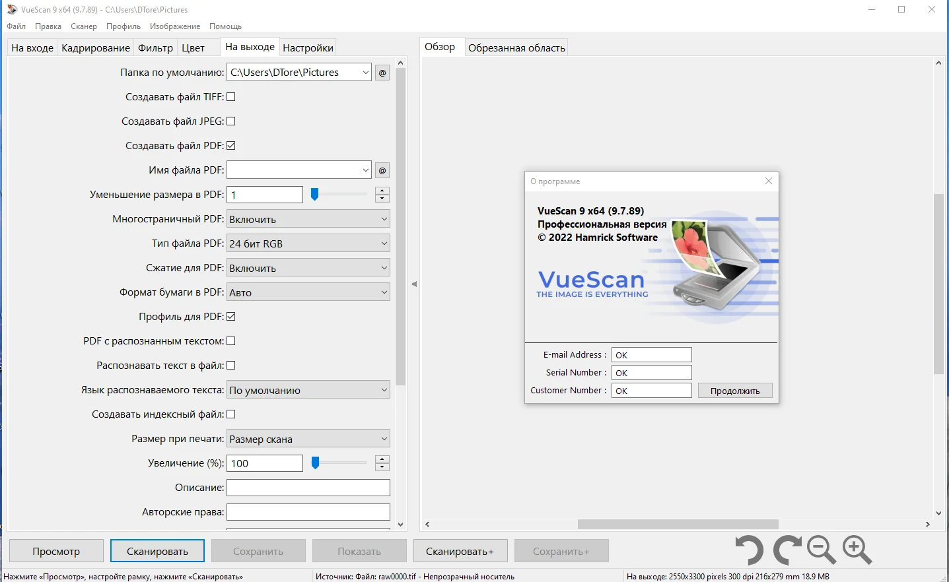Switch to the Фильтр tab

coord(155,48)
